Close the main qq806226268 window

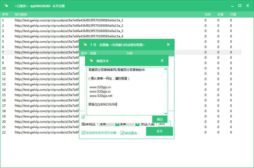point(248,6)
